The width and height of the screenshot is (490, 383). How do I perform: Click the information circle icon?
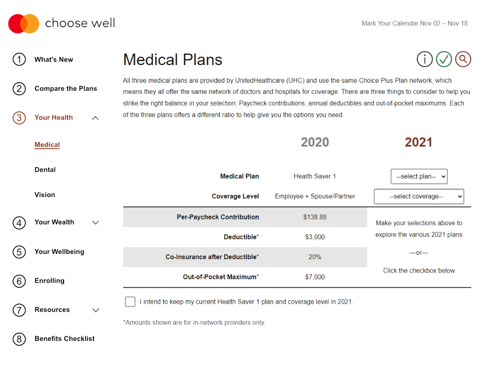tap(424, 59)
